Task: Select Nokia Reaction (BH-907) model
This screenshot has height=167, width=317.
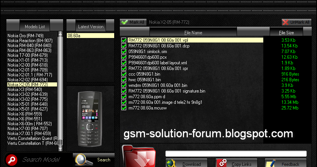Action: [x=30, y=41]
